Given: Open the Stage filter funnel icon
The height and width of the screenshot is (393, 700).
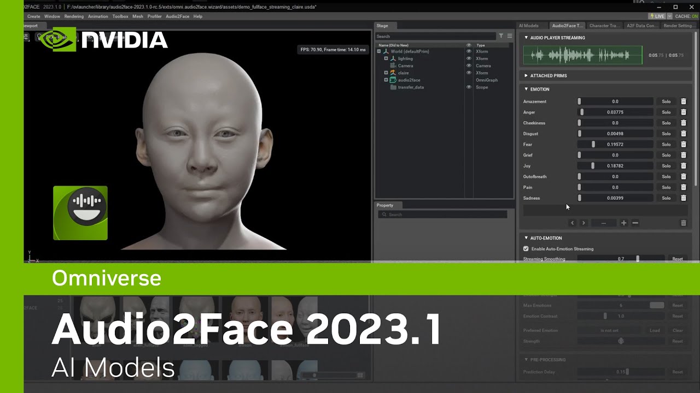Looking at the screenshot, I should click(501, 36).
